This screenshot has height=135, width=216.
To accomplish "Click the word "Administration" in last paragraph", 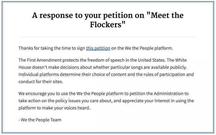I will [x=168, y=94].
